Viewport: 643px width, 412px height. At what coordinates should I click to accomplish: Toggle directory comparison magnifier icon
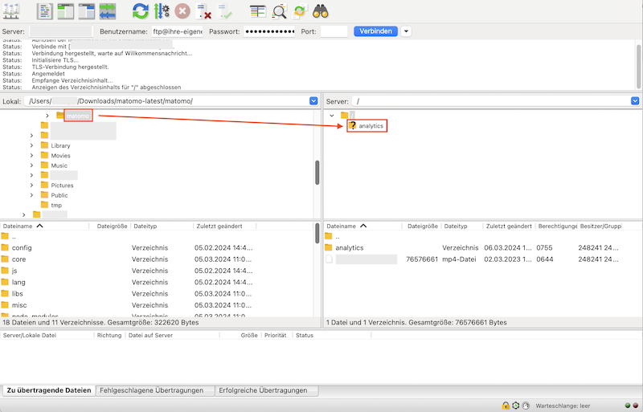click(x=279, y=11)
